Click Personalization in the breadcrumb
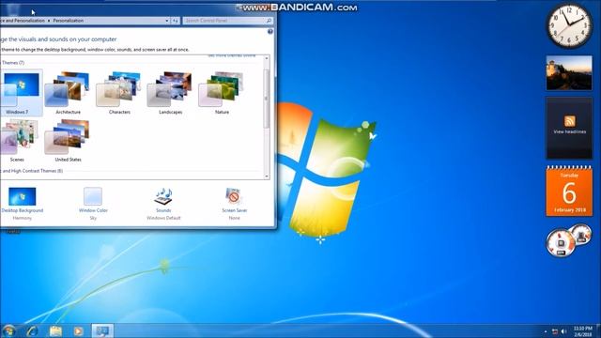 pos(69,21)
